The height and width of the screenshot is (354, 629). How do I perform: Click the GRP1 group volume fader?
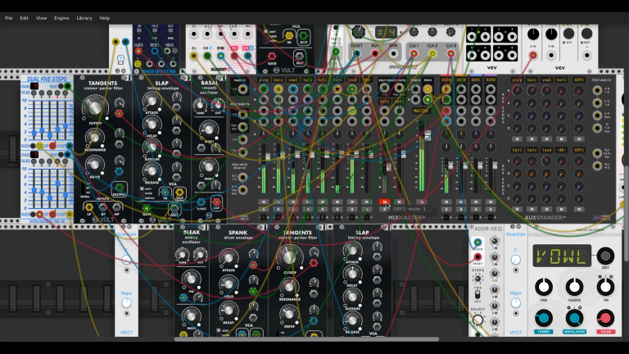pyautogui.click(x=388, y=167)
